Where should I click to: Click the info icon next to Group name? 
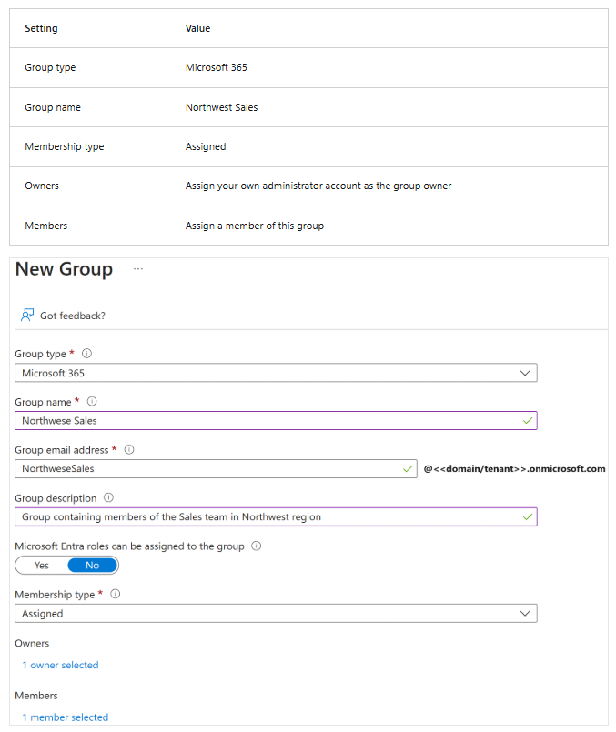92,401
